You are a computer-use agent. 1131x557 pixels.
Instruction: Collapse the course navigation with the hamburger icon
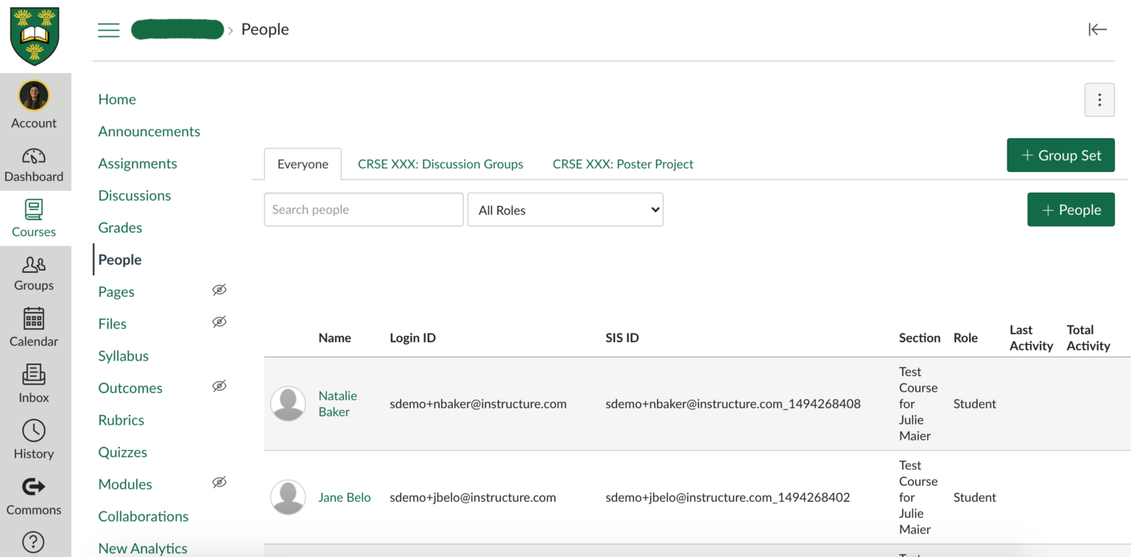108,29
